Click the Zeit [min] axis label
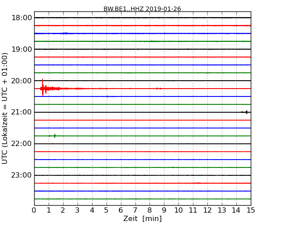Viewport: 285px width, 228px height. (142, 218)
